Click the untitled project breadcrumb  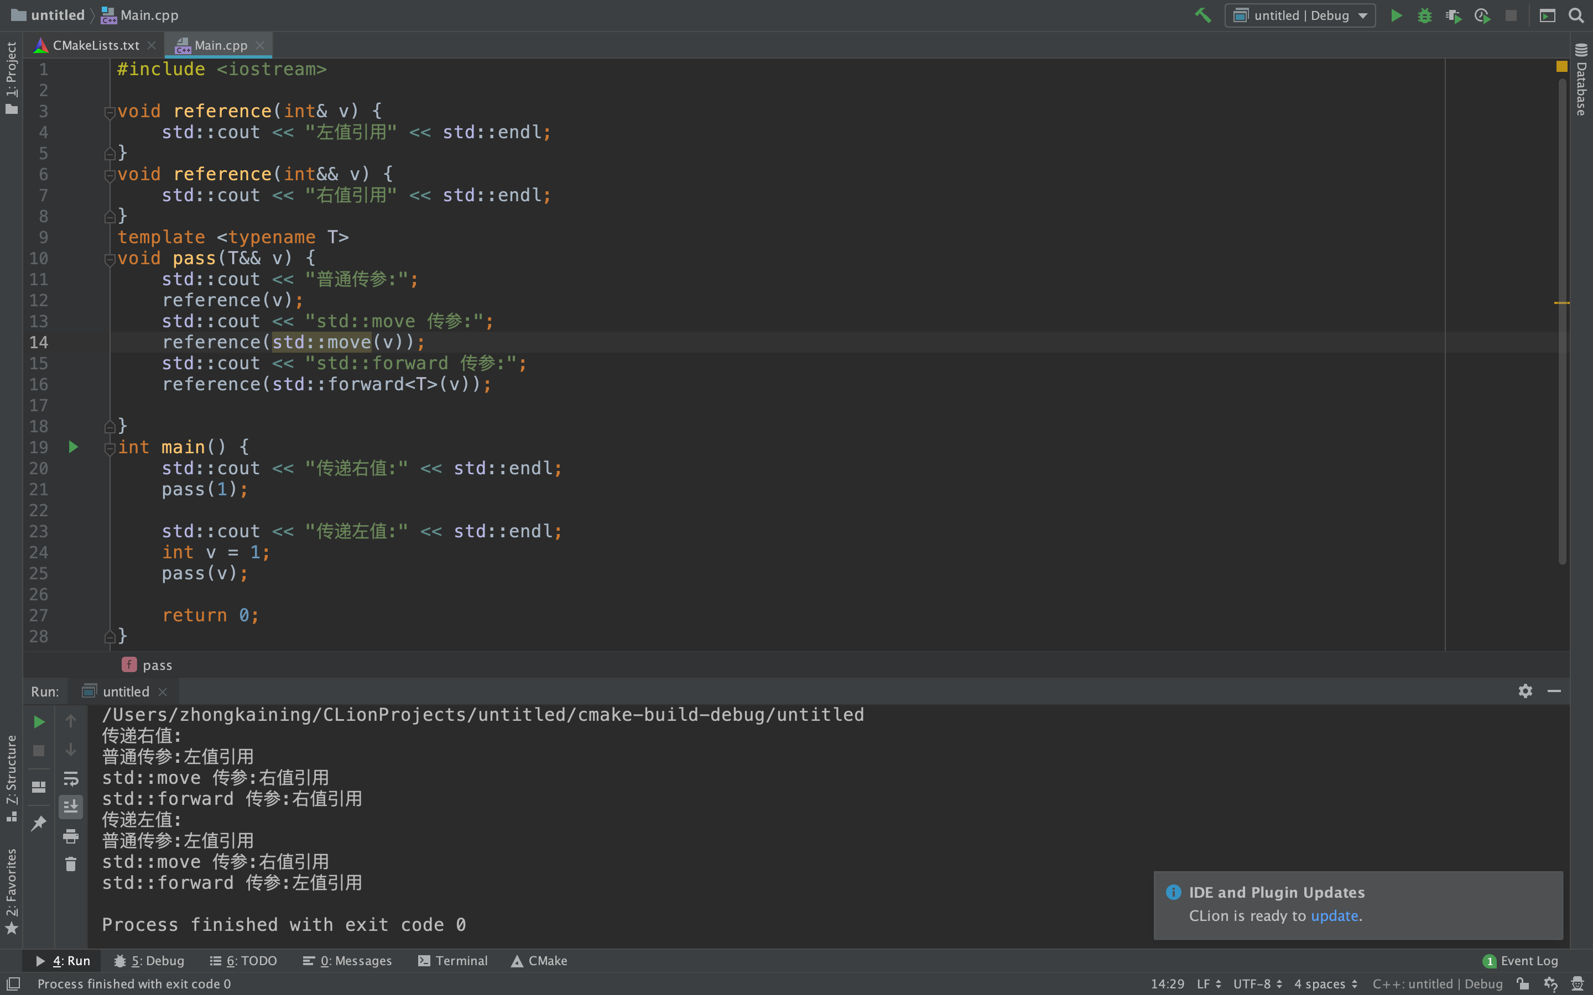[x=48, y=15]
